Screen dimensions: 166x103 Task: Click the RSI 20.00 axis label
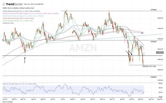[161, 97]
